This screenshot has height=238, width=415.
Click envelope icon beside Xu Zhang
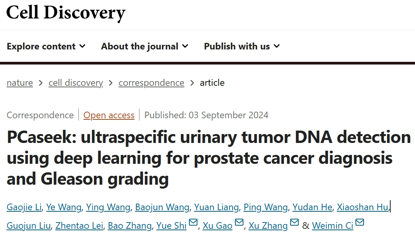294,223
